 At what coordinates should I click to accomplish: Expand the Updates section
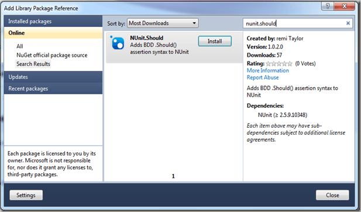pyautogui.click(x=53, y=77)
